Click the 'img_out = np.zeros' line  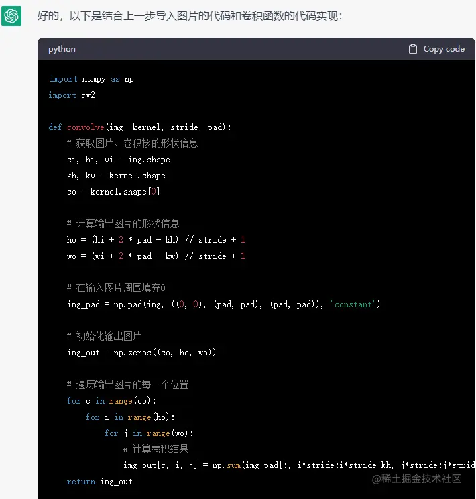[x=141, y=353]
